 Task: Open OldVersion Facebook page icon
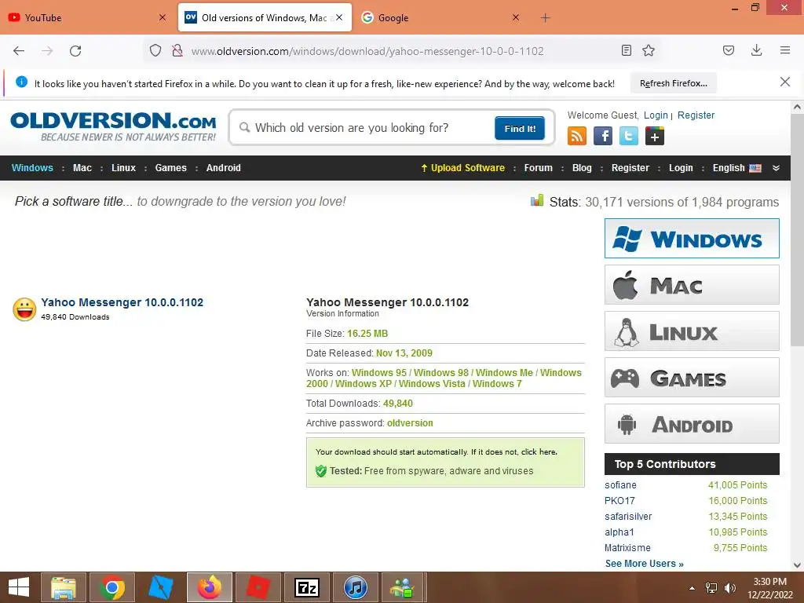coord(603,136)
